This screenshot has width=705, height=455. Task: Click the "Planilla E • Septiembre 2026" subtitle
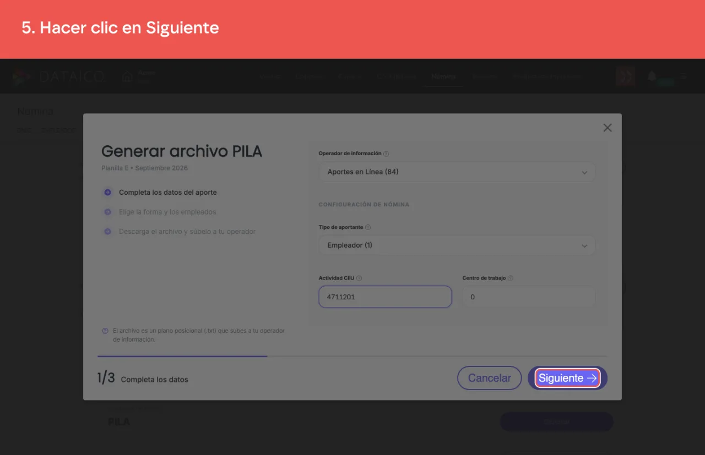click(x=144, y=168)
